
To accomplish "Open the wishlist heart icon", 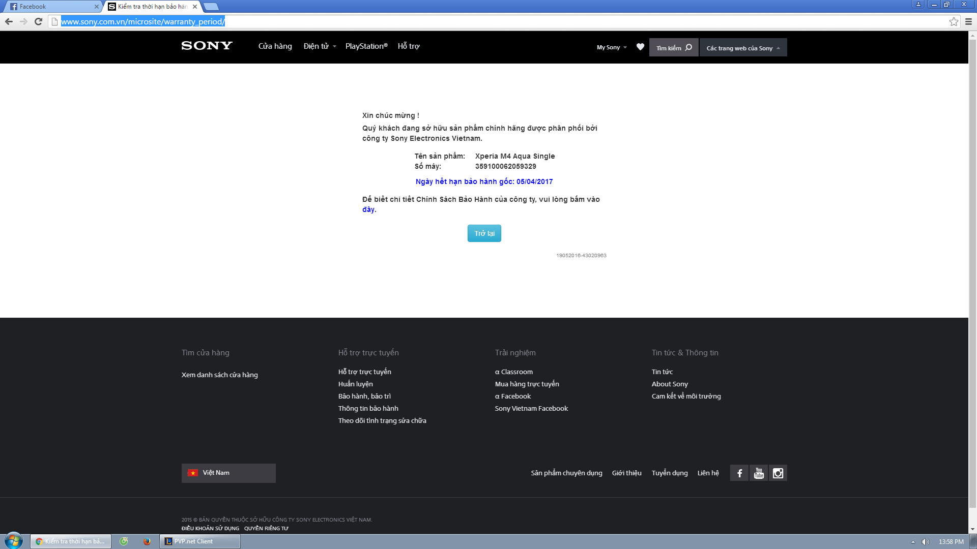I will (x=640, y=47).
